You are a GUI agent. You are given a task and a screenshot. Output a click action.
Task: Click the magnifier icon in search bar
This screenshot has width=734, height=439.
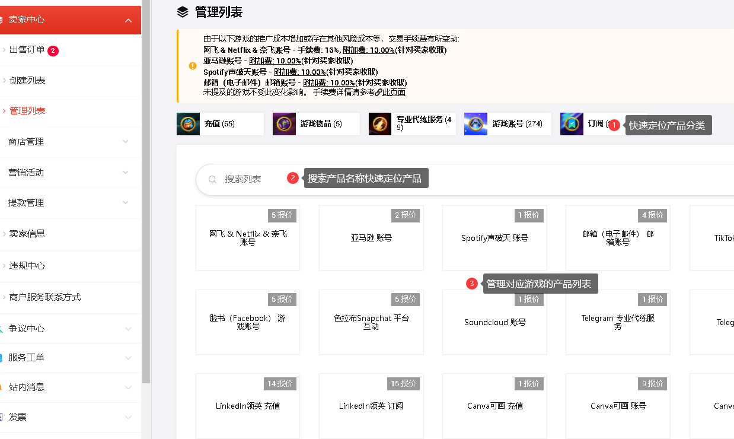pos(212,179)
